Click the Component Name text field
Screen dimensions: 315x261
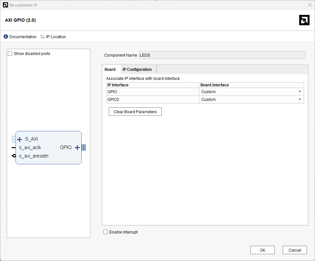click(222, 55)
